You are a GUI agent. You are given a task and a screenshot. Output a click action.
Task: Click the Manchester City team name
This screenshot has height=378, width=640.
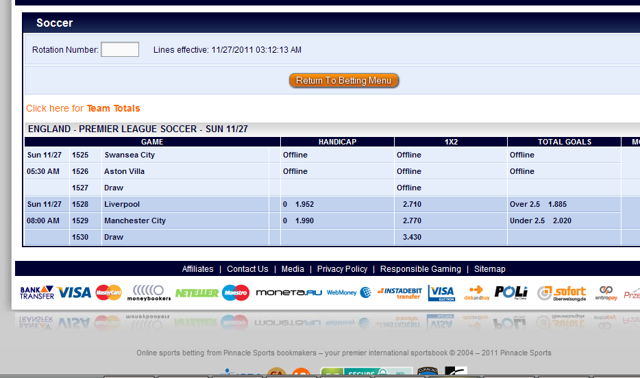click(x=135, y=220)
